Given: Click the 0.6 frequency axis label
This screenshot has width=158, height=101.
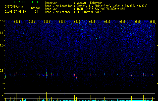Looking at the screenshot, I should (2, 96).
